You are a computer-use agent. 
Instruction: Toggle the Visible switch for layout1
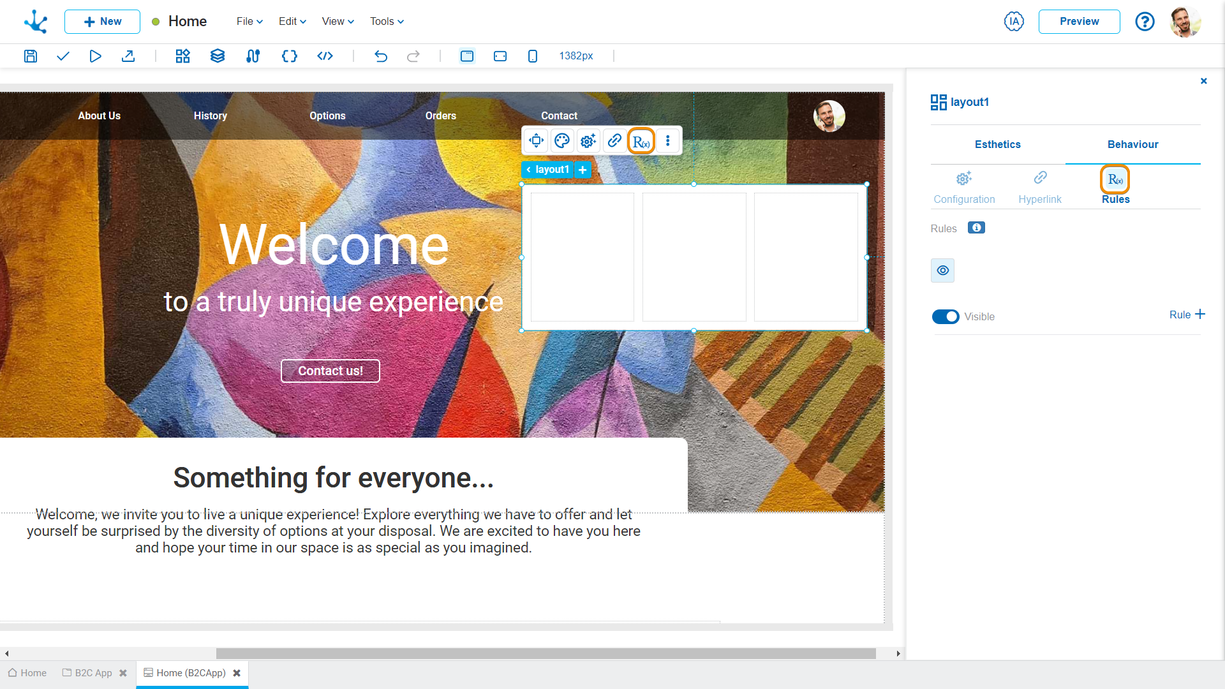(945, 316)
